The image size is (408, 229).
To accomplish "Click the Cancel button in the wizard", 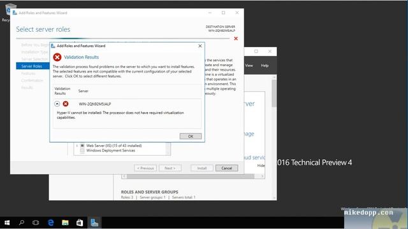I will (x=227, y=168).
